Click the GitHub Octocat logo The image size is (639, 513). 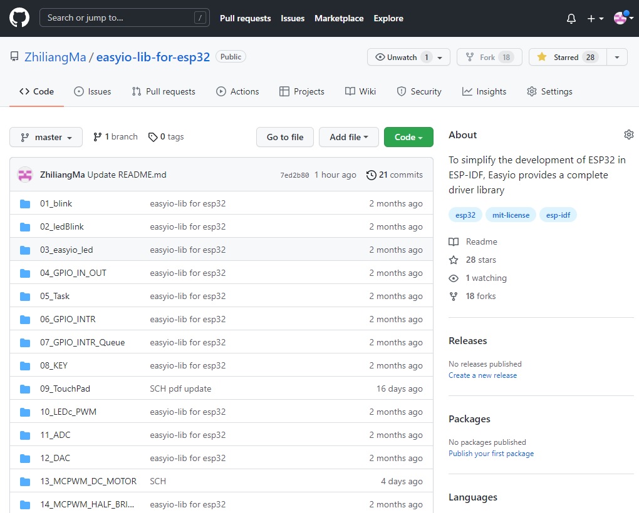19,18
